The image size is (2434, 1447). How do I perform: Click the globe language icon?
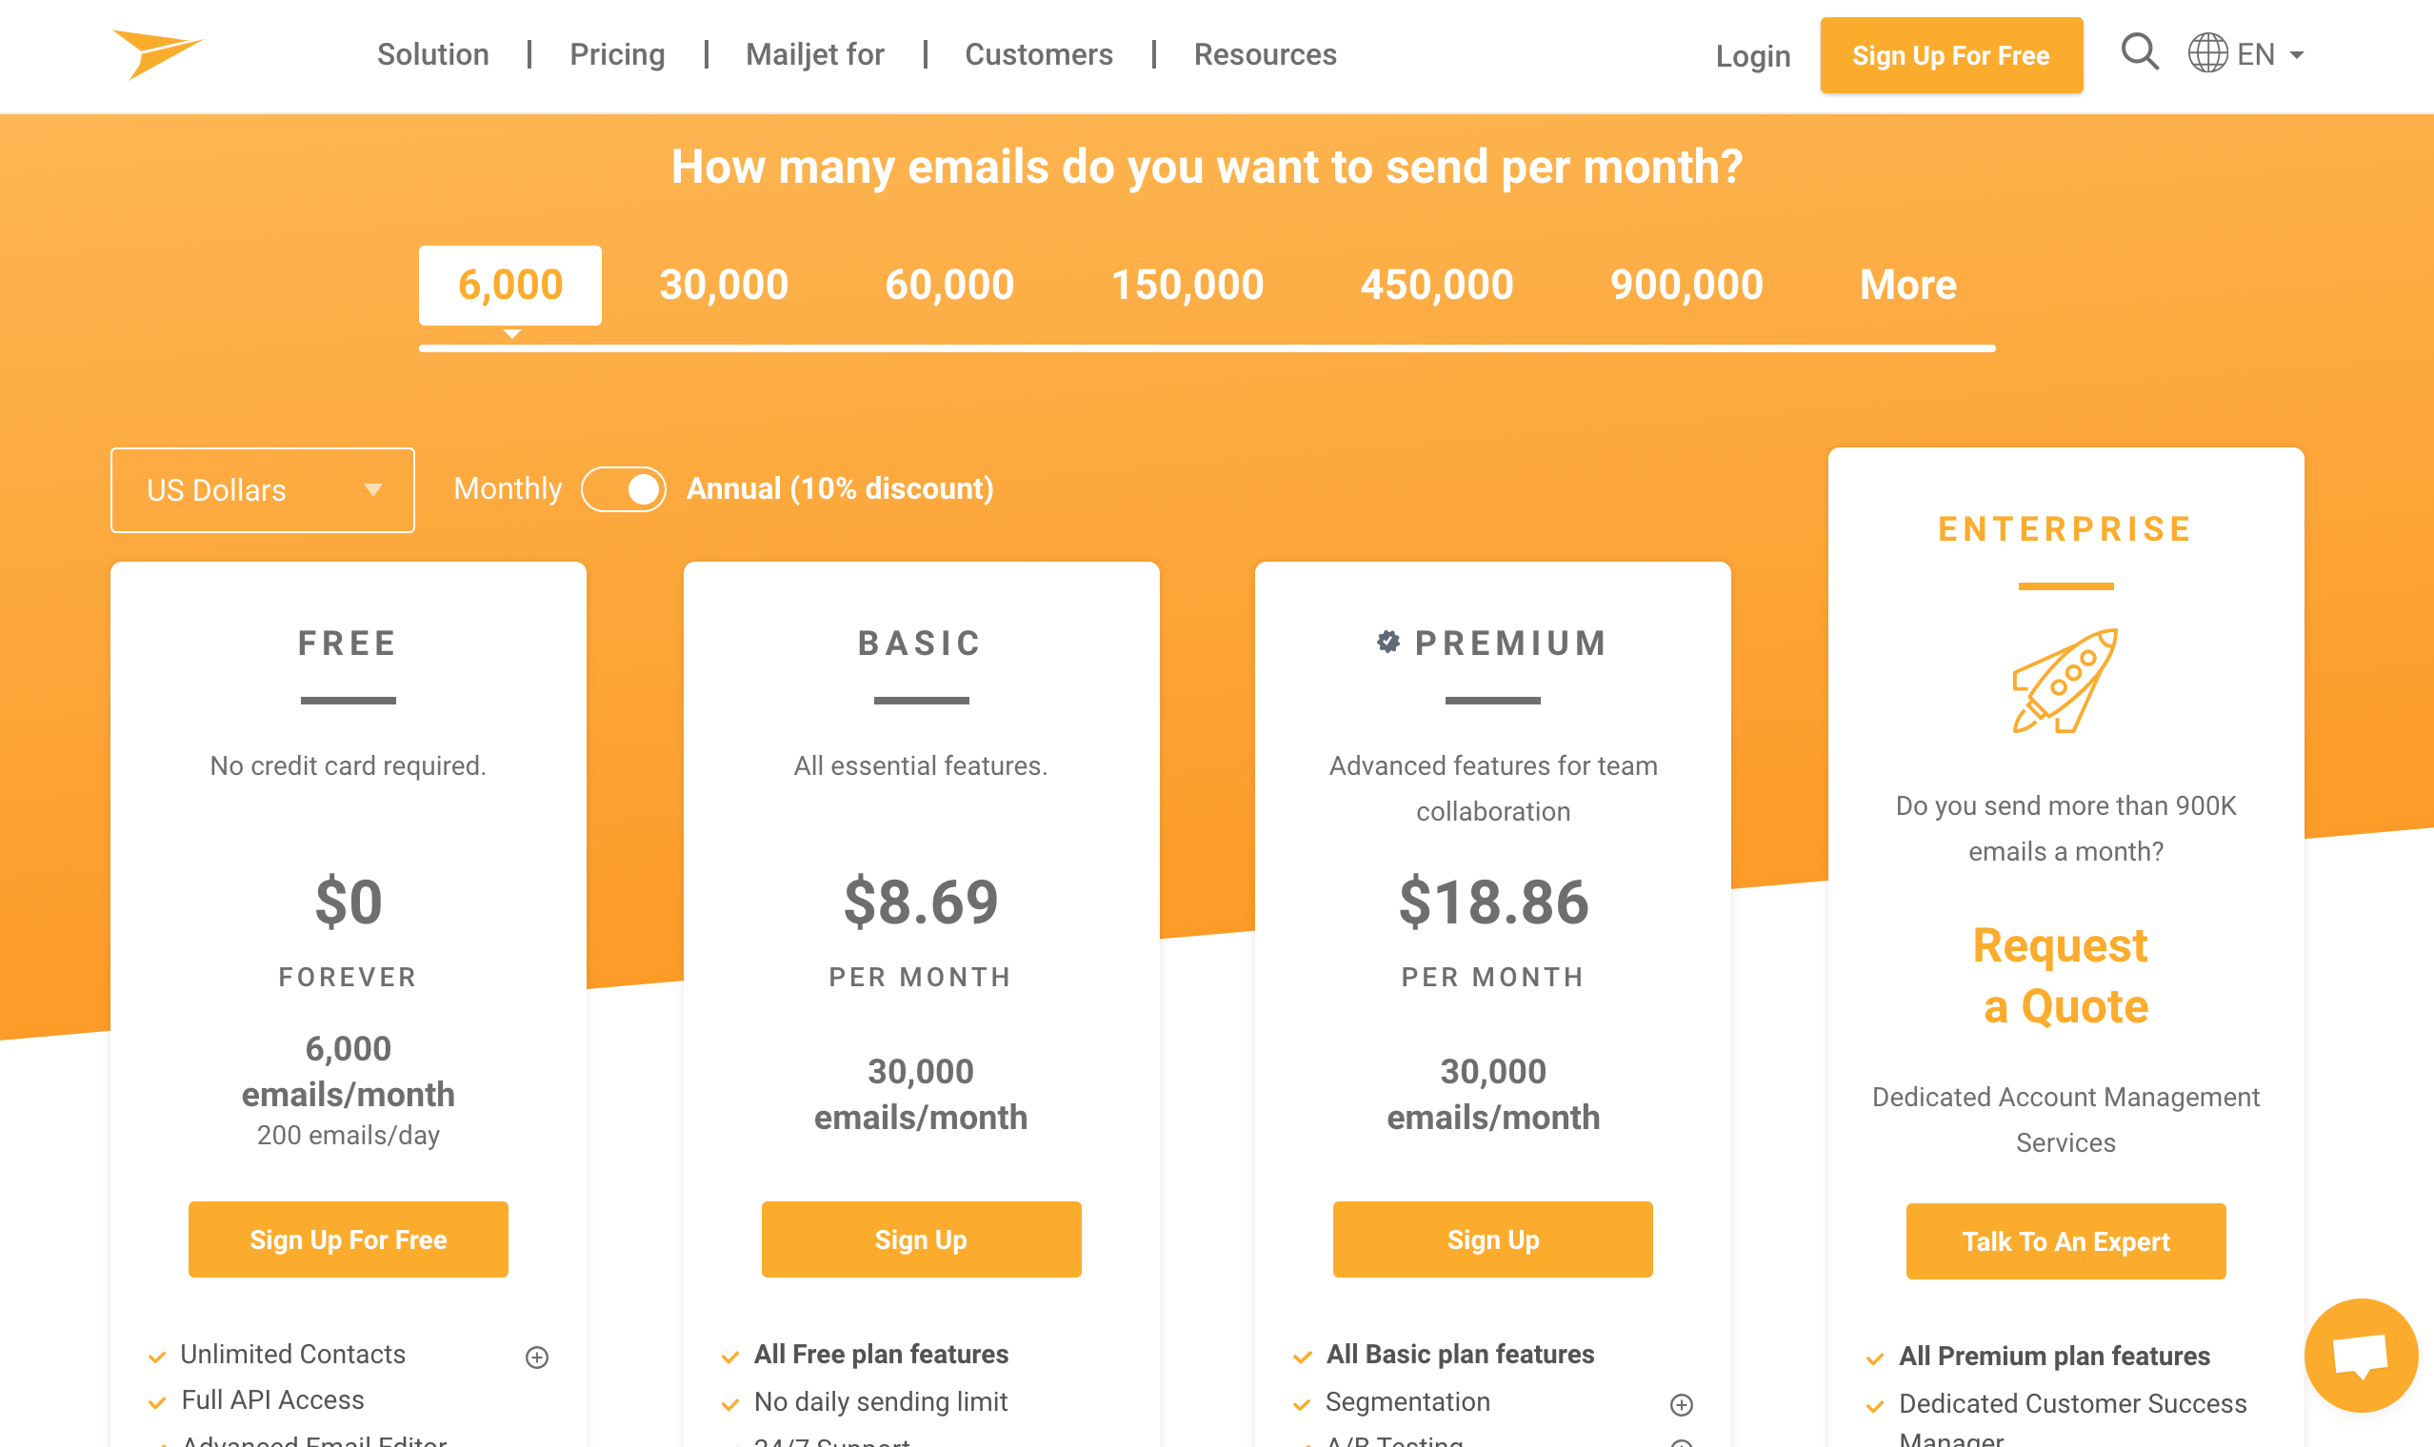[x=2206, y=53]
